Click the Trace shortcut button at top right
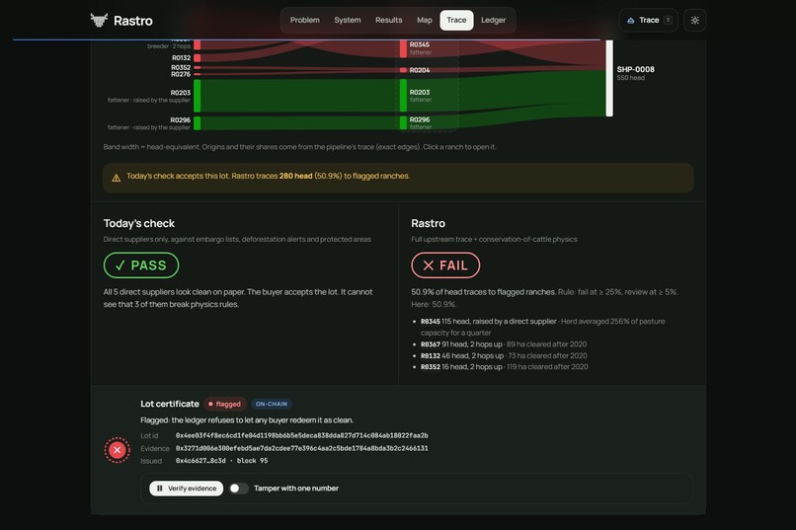The image size is (796, 530). [x=649, y=21]
